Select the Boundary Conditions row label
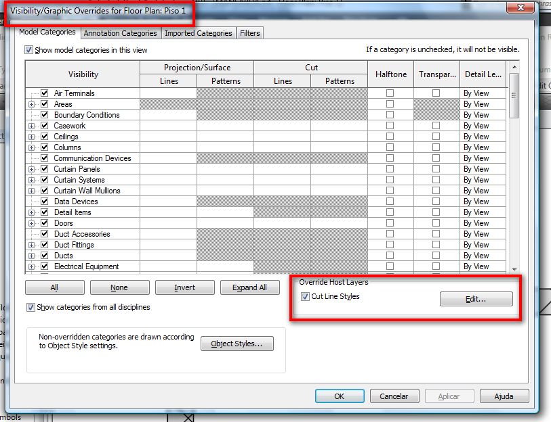Viewport: 551px width, 422px height. point(87,115)
